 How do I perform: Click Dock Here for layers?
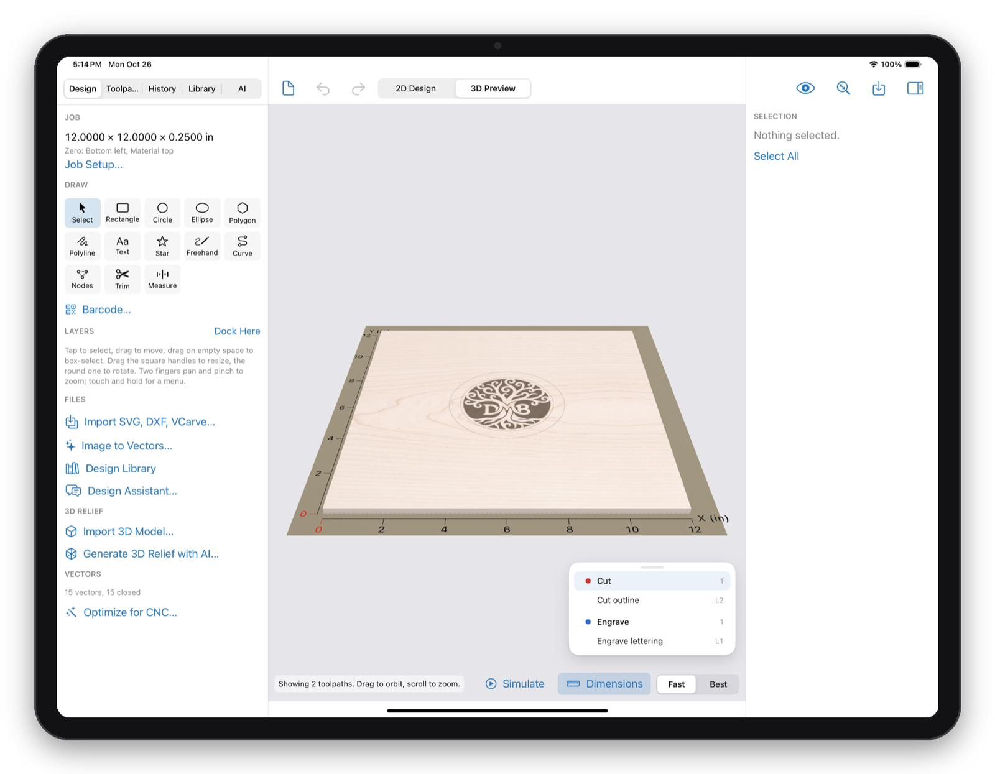tap(237, 331)
